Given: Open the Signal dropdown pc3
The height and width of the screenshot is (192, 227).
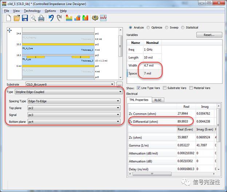Looking at the screenshot, I should click(x=74, y=115).
